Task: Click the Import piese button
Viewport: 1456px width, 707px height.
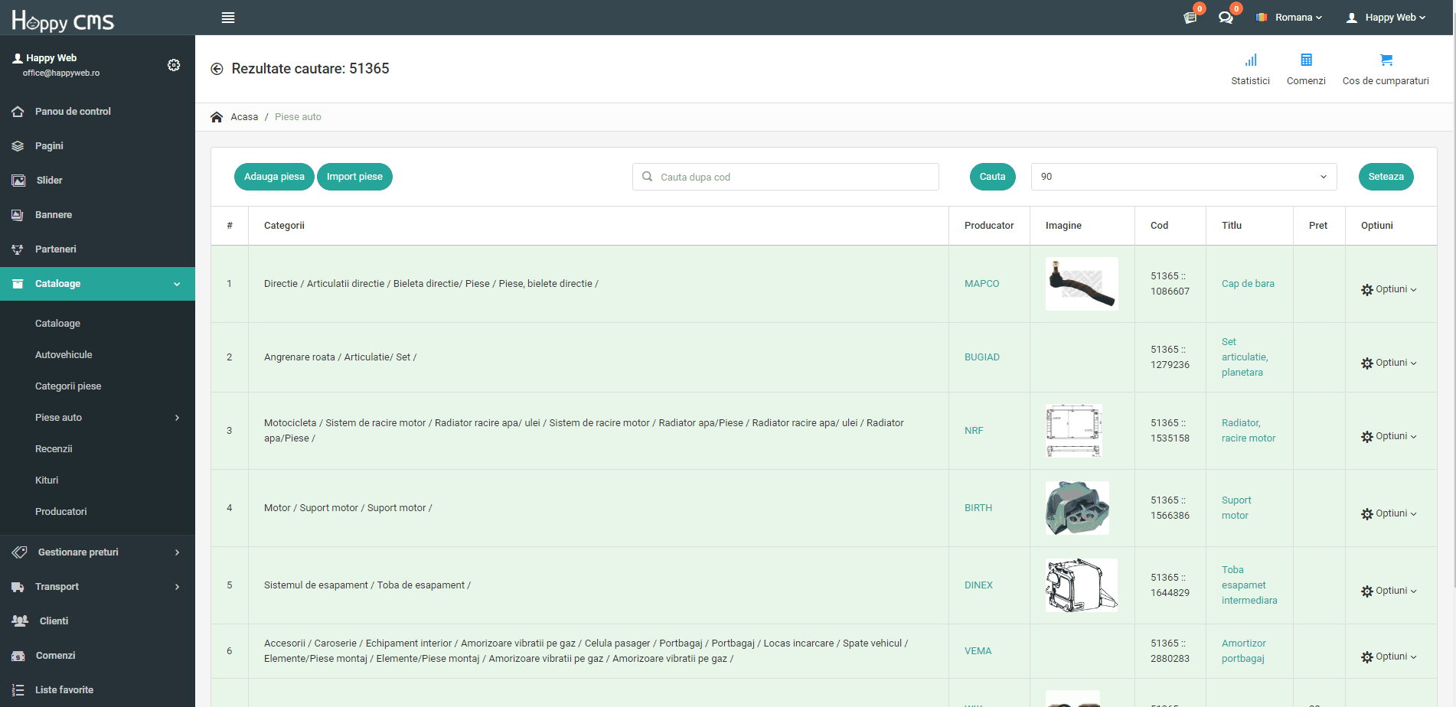Action: coord(354,177)
